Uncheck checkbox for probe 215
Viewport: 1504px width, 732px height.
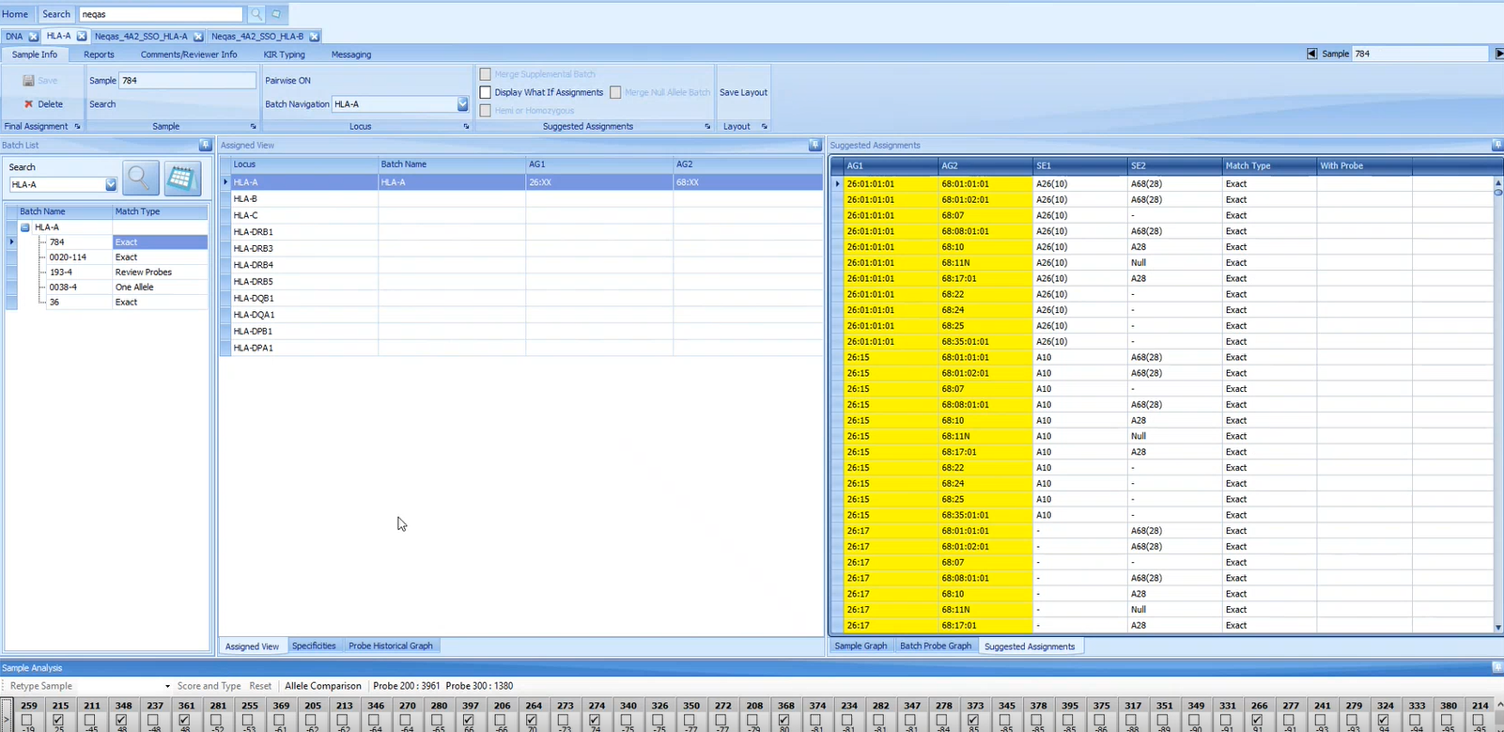[x=59, y=721]
